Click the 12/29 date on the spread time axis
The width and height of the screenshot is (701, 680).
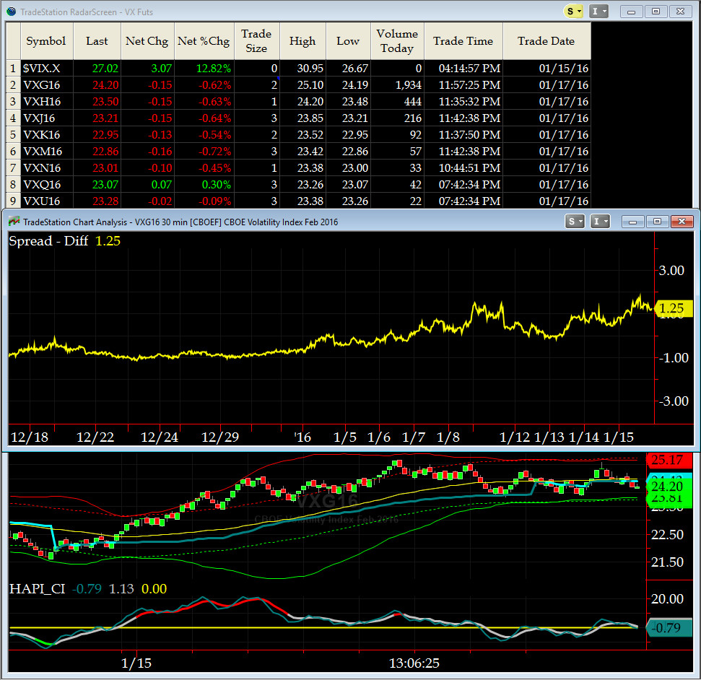pos(220,437)
